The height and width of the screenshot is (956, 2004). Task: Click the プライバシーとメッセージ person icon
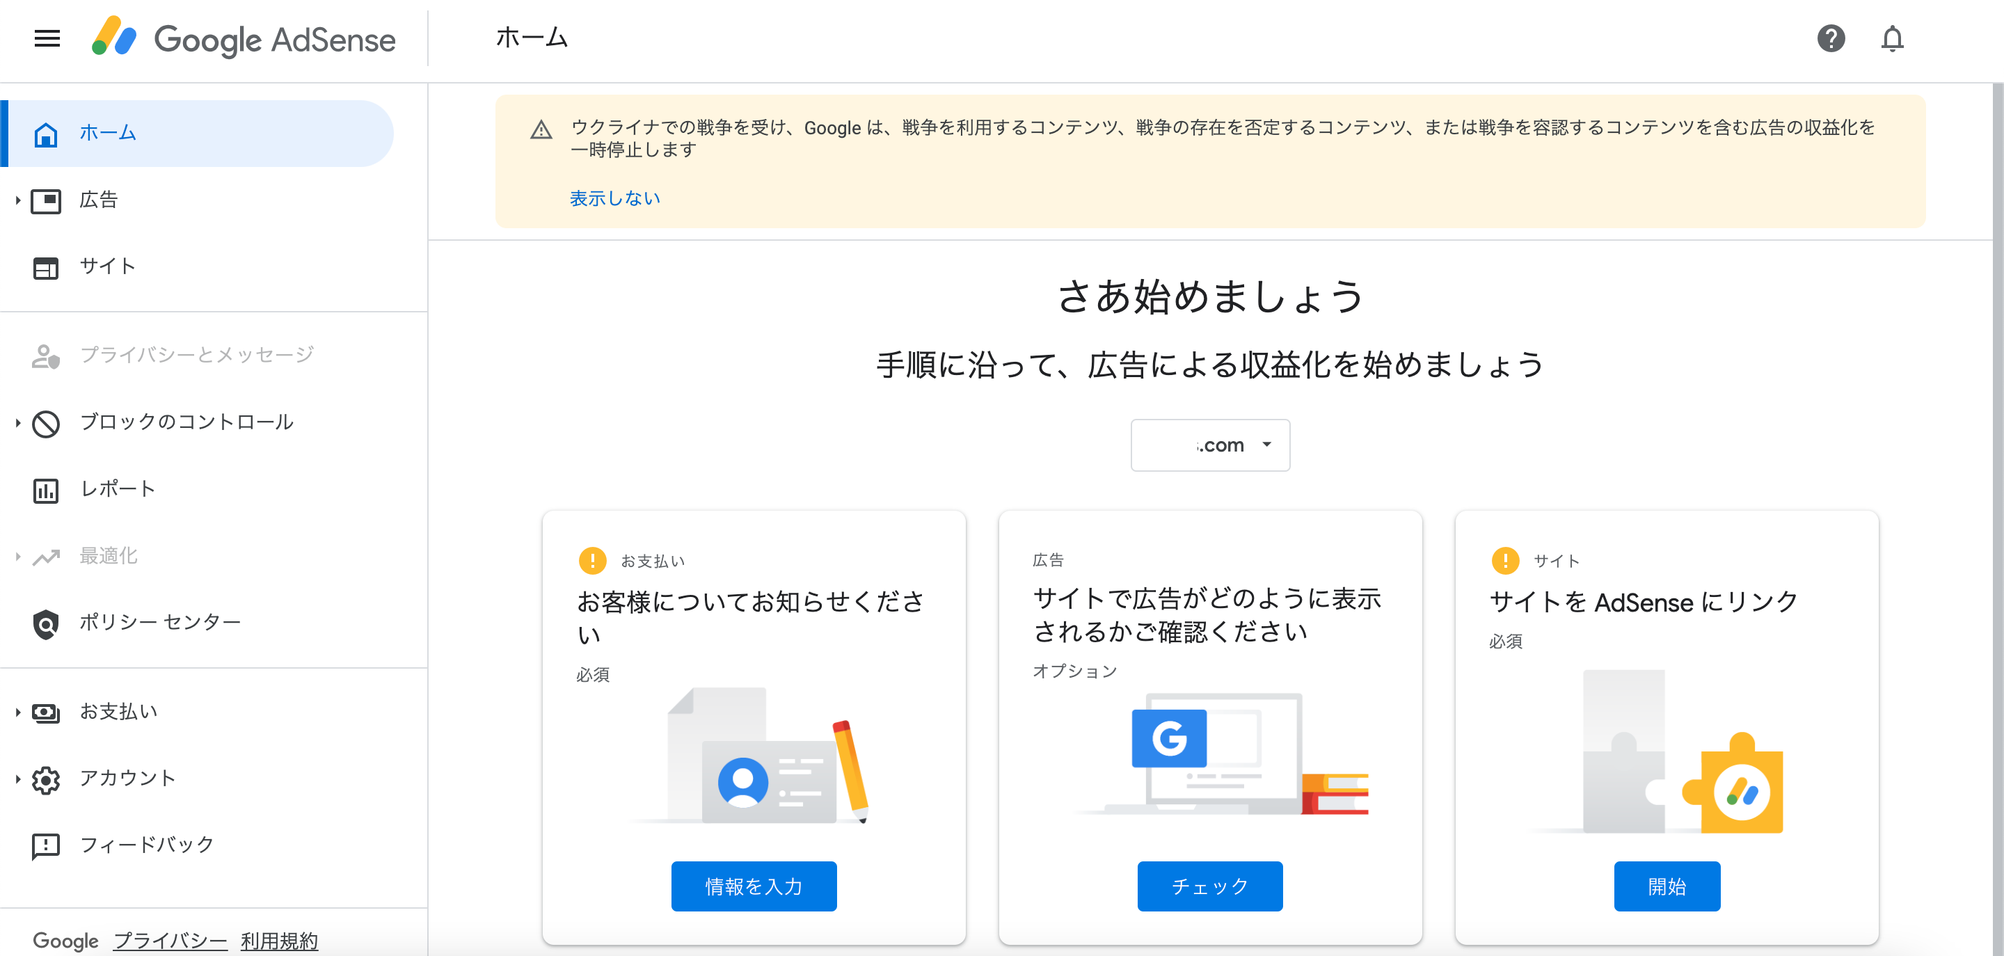tap(46, 356)
